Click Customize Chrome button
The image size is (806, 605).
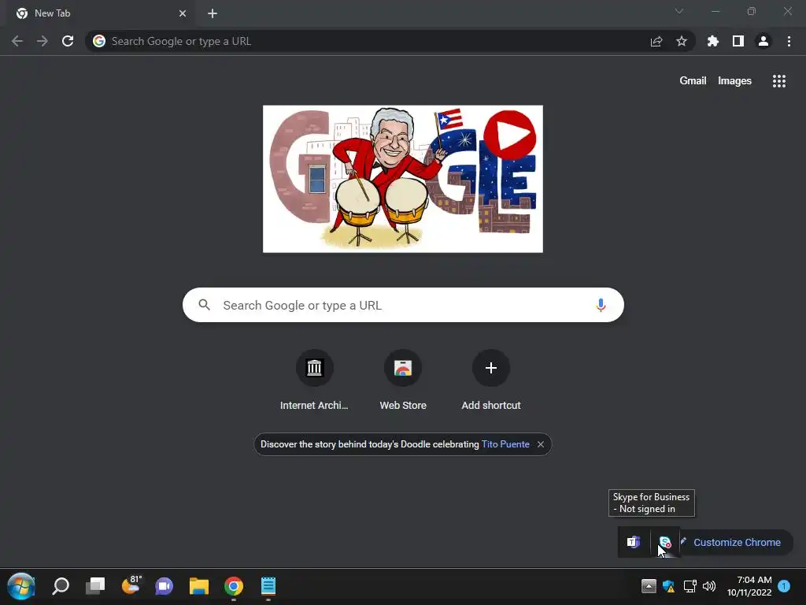pos(736,542)
